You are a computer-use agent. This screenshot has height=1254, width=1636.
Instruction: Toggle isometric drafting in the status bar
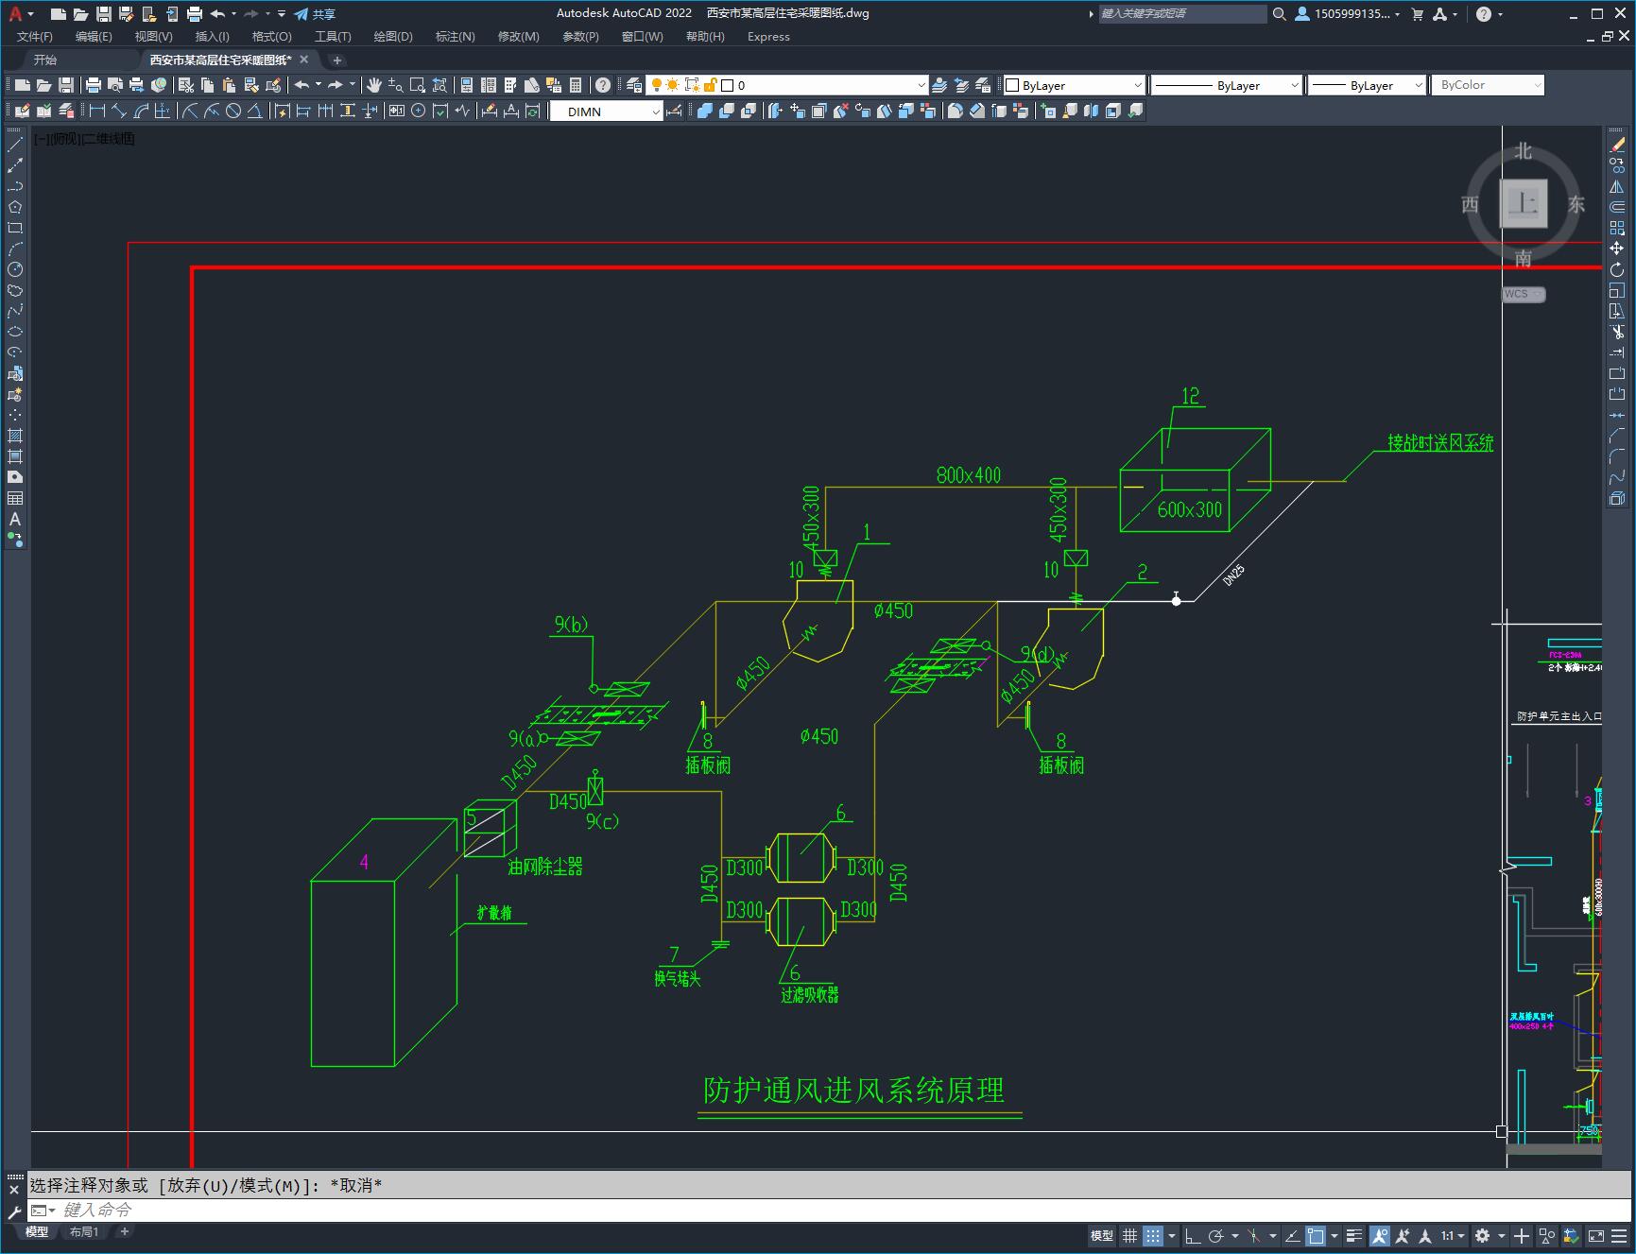click(x=1254, y=1235)
